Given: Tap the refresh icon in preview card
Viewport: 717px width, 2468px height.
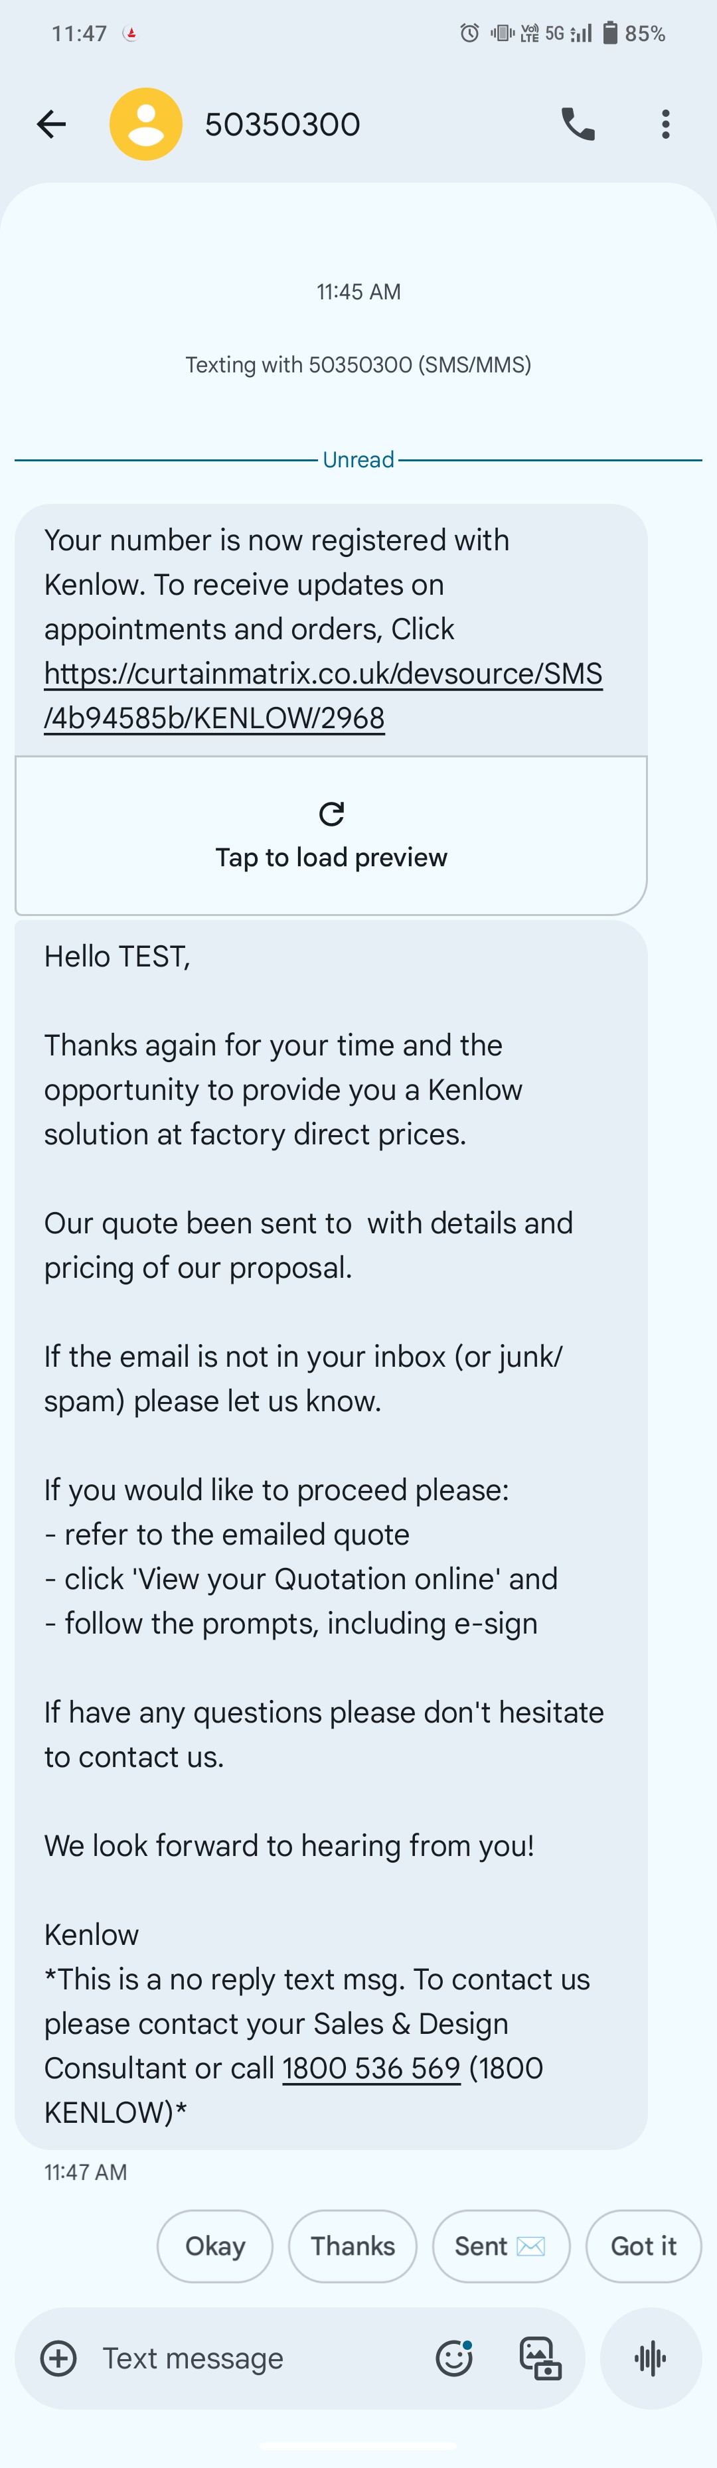Looking at the screenshot, I should click(x=332, y=813).
